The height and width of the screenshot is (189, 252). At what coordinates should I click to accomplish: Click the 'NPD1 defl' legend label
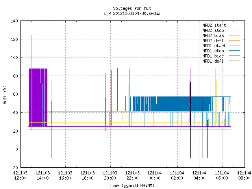pyautogui.click(x=213, y=61)
